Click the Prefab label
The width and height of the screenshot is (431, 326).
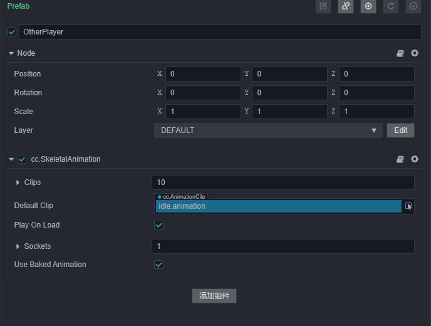(x=18, y=6)
